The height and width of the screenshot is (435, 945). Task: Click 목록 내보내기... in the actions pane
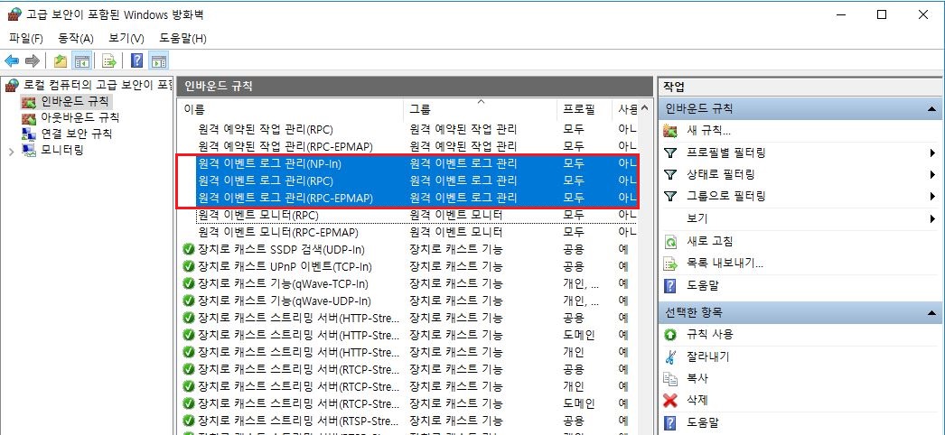[725, 263]
